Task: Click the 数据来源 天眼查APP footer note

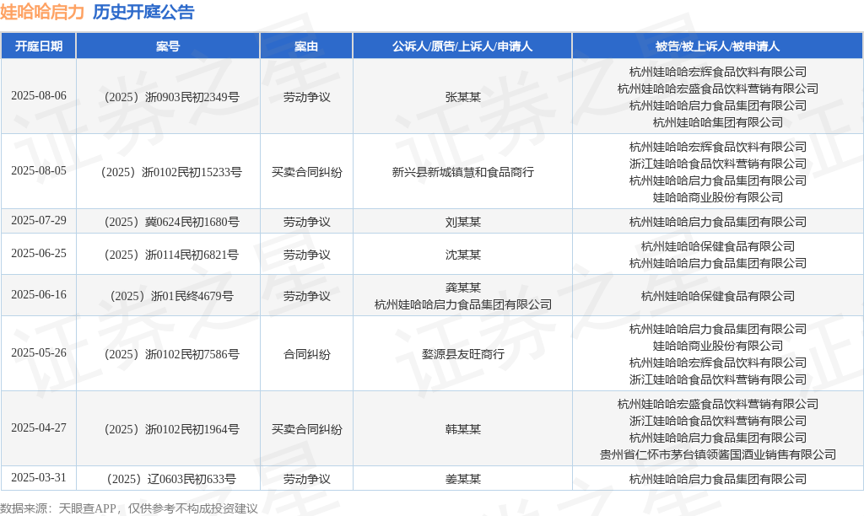Action: [129, 508]
